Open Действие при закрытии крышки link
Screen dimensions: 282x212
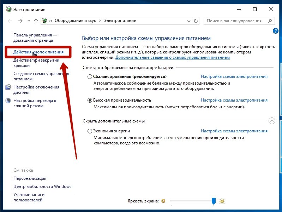coord(36,63)
